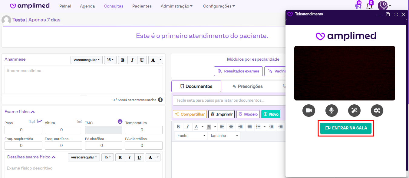The width and height of the screenshot is (409, 178).
Task: Click the announcements icon with badge 10
Action: [x=358, y=6]
